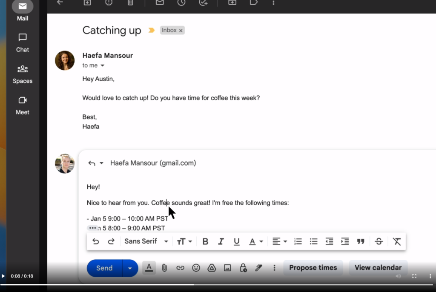Image resolution: width=436 pixels, height=292 pixels.
Task: Click the insert signature pen icon
Action: click(258, 268)
